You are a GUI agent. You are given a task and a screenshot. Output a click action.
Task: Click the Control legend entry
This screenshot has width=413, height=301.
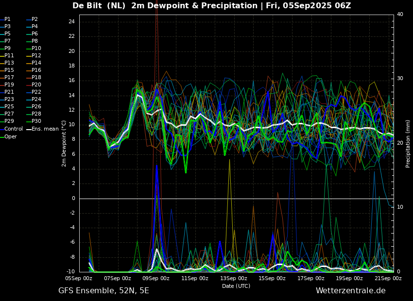11,129
